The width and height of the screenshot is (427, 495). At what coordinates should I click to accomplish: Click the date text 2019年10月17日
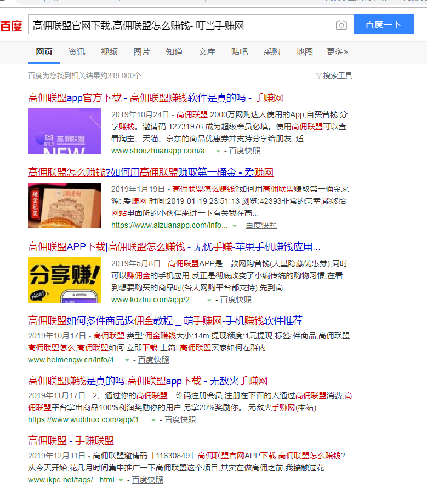click(x=57, y=336)
